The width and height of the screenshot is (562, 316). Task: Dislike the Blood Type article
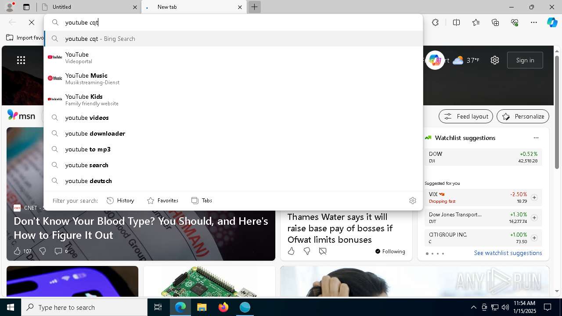click(x=43, y=251)
